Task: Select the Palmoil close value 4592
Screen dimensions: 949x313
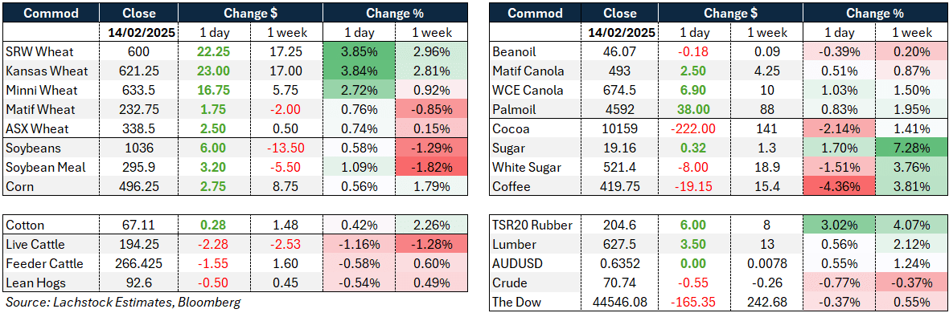Action: point(620,110)
